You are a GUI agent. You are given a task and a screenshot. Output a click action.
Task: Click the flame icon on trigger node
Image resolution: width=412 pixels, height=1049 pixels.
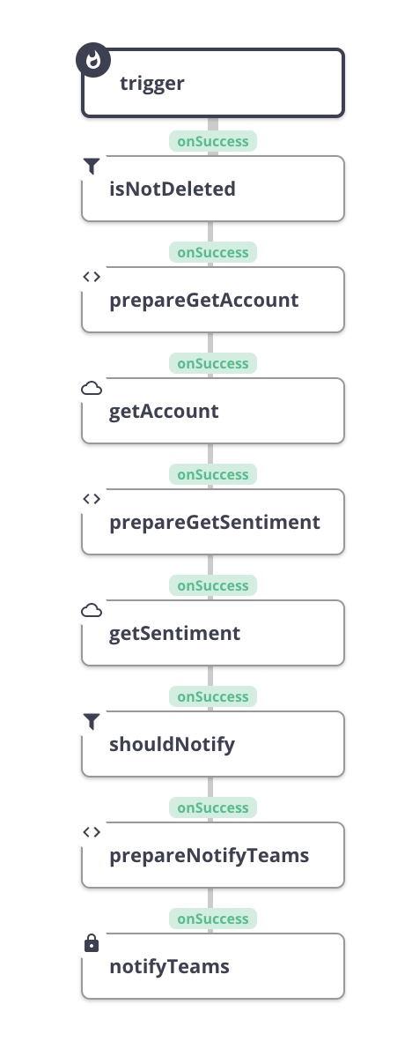point(93,60)
